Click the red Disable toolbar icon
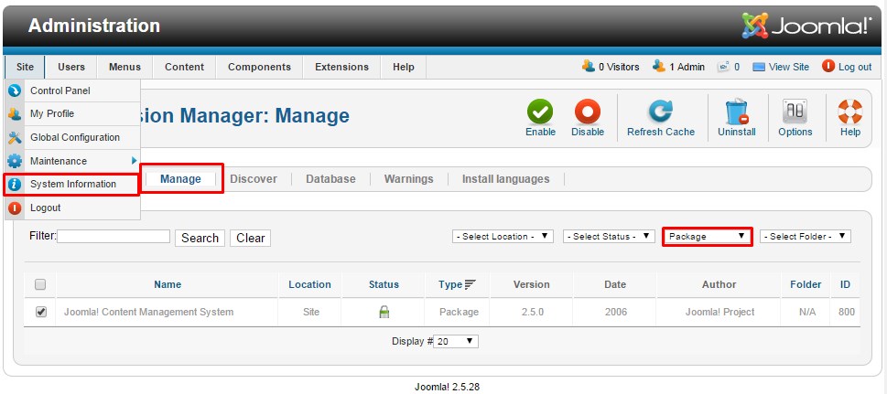 tap(587, 112)
